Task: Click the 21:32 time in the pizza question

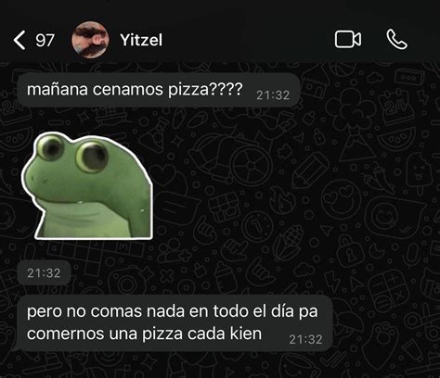Action: point(273,95)
